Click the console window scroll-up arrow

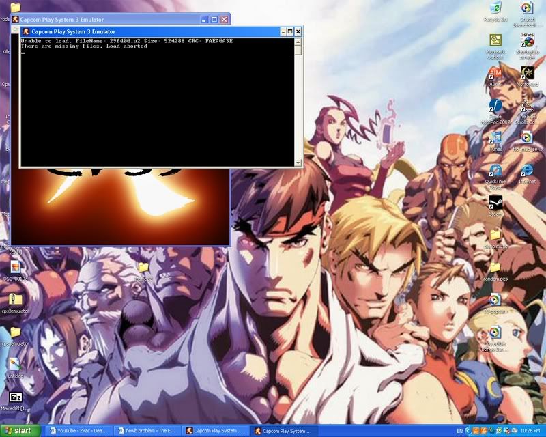(x=298, y=42)
